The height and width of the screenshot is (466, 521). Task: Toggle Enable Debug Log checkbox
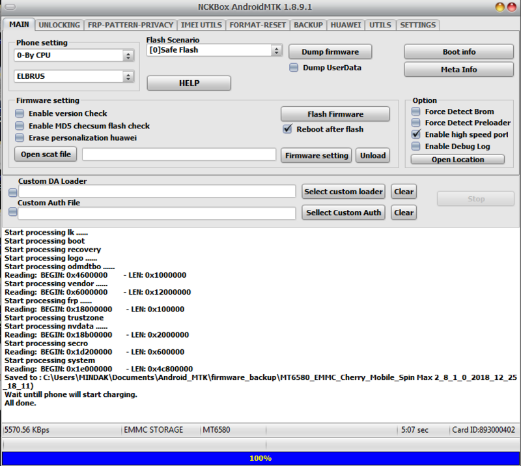click(x=415, y=147)
